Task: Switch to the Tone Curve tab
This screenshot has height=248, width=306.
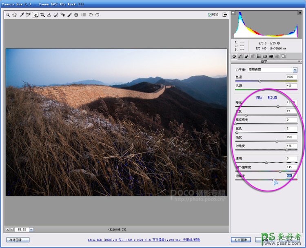Action: pyautogui.click(x=240, y=56)
